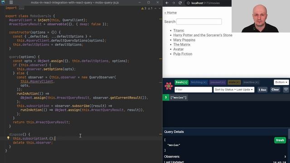Click the devtools panel scrollbar
This screenshot has width=290, height=163.
(x=289, y=134)
